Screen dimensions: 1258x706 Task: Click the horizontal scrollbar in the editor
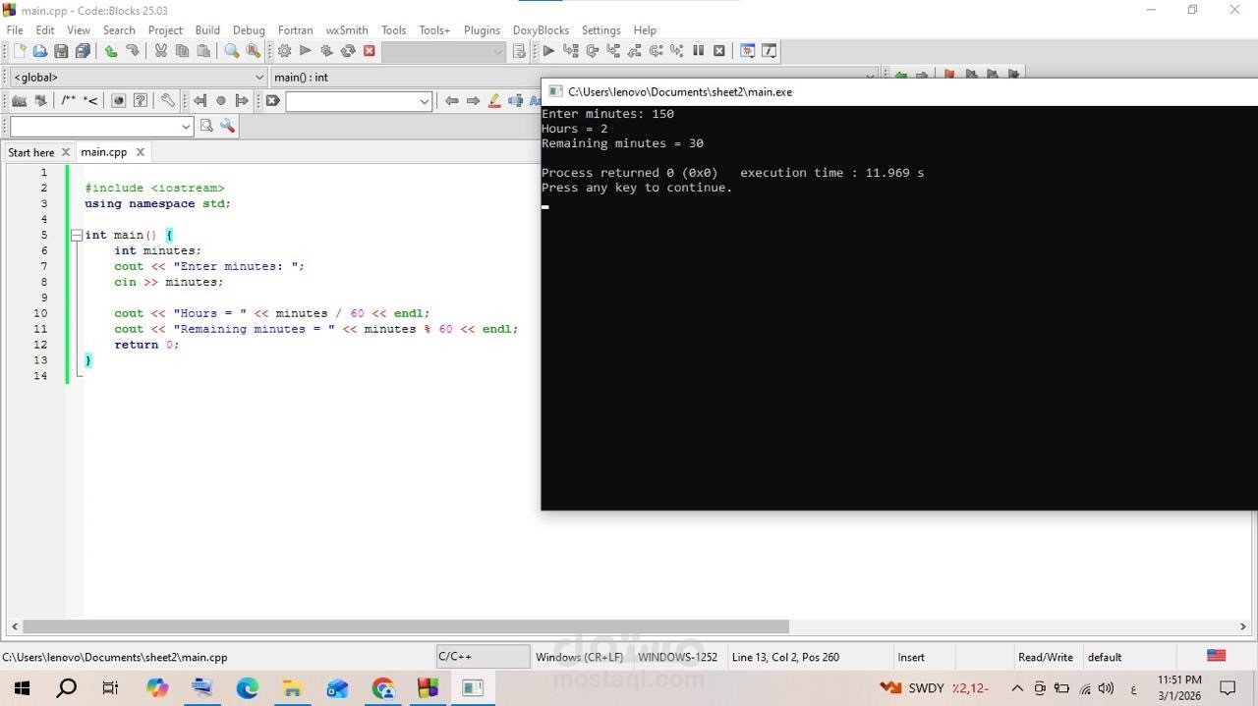pos(405,626)
